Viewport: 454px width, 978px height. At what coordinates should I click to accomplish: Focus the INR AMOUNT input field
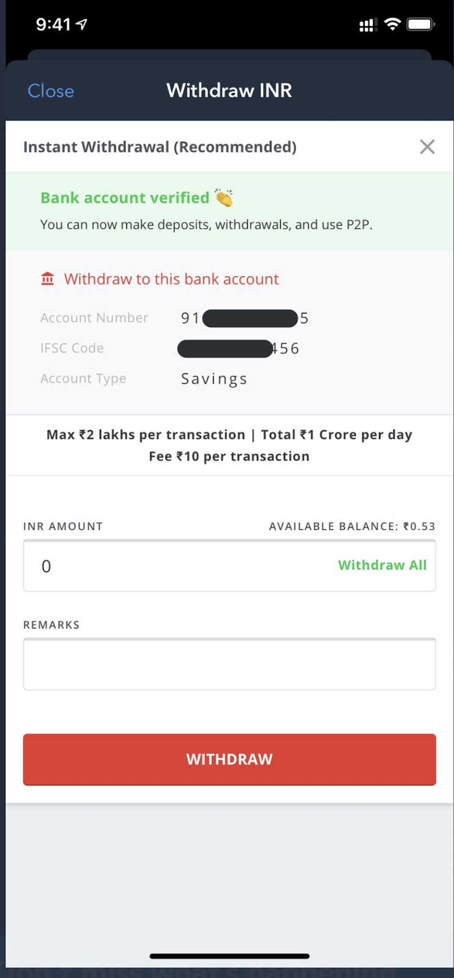[183, 566]
